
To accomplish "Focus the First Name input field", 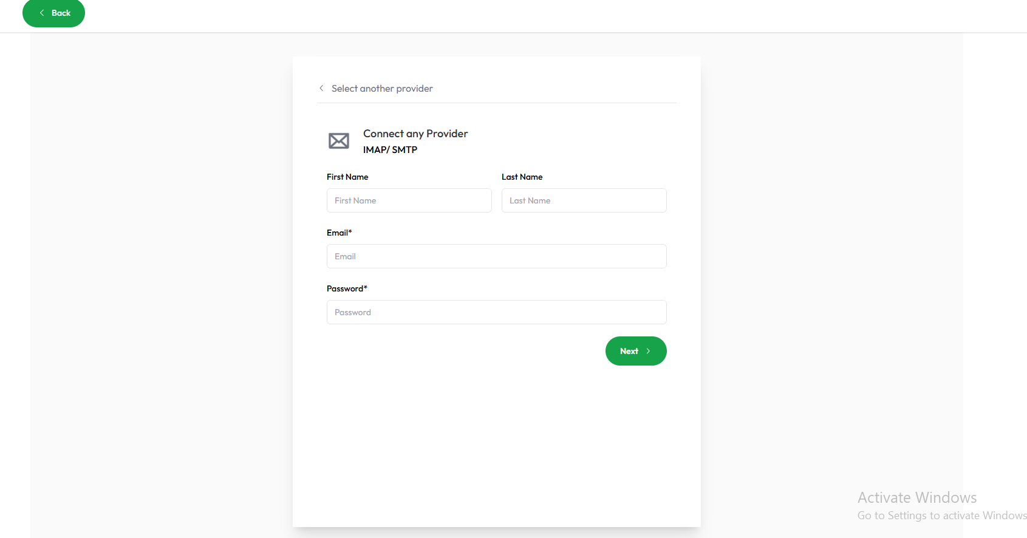I will [x=409, y=200].
